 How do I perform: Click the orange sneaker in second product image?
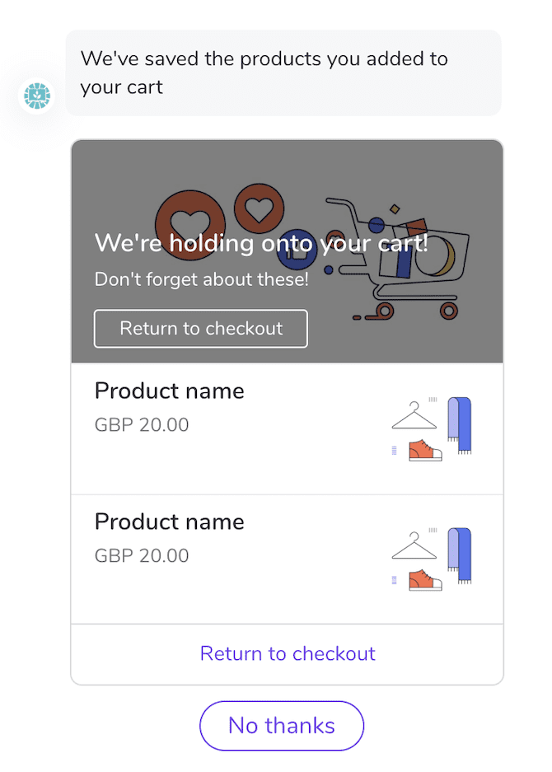425,580
